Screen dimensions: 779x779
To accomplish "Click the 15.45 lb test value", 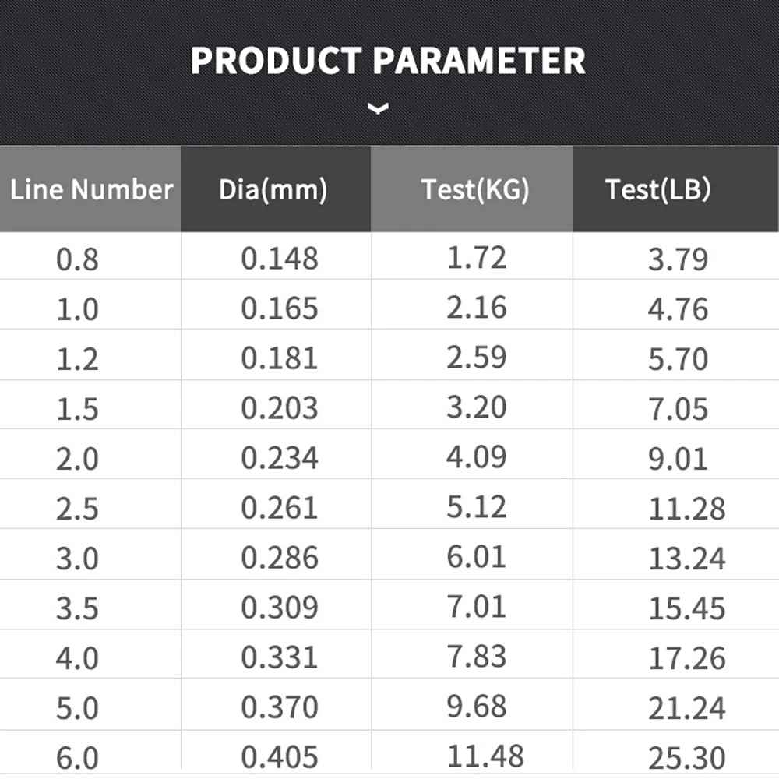I will pyautogui.click(x=686, y=608).
